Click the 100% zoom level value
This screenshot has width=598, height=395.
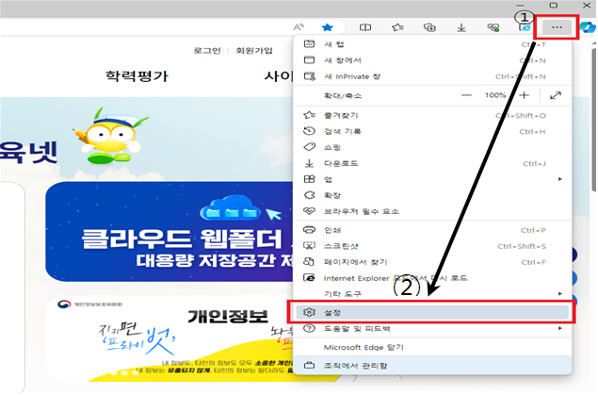coord(495,95)
